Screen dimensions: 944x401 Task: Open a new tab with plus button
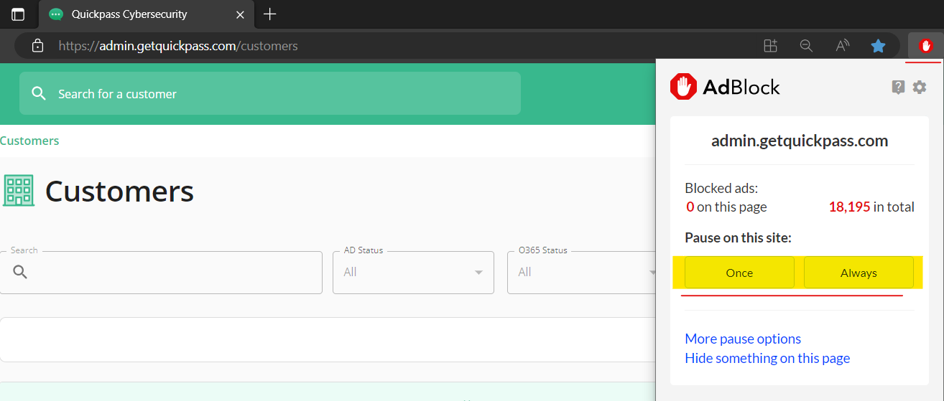tap(269, 14)
